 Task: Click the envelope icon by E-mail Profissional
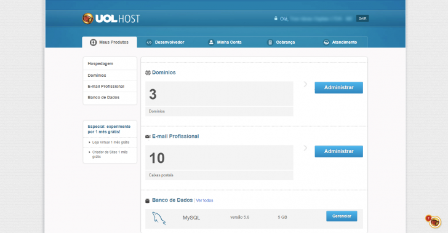(148, 136)
